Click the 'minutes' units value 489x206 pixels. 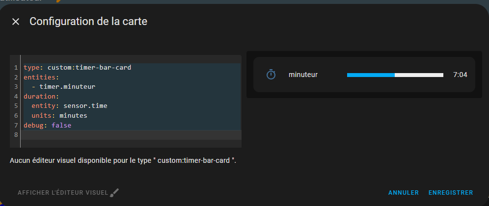(x=73, y=116)
